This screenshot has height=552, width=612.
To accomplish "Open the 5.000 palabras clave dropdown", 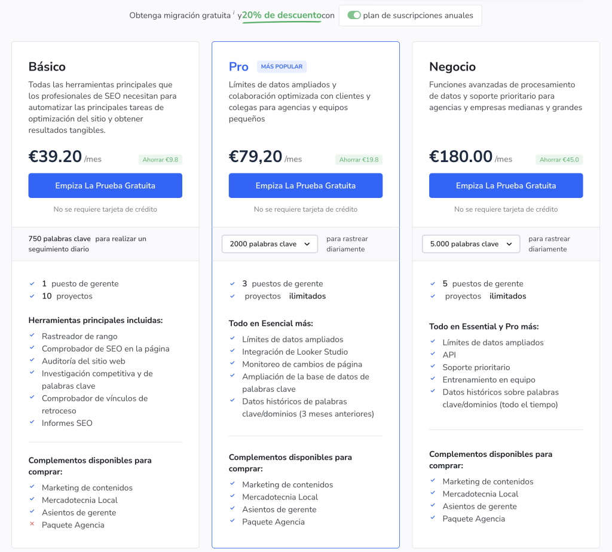I will point(471,244).
